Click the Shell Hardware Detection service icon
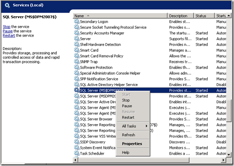 (x=77, y=45)
